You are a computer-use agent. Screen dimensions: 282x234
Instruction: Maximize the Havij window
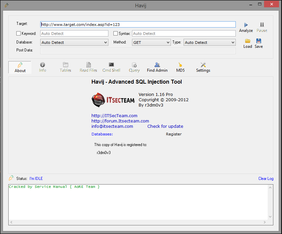coord(259,4)
